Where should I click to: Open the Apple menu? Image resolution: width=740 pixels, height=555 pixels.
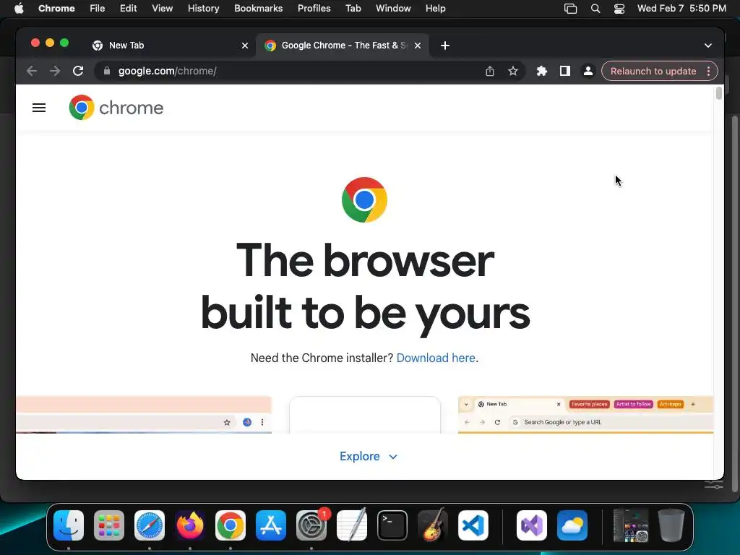pos(19,8)
